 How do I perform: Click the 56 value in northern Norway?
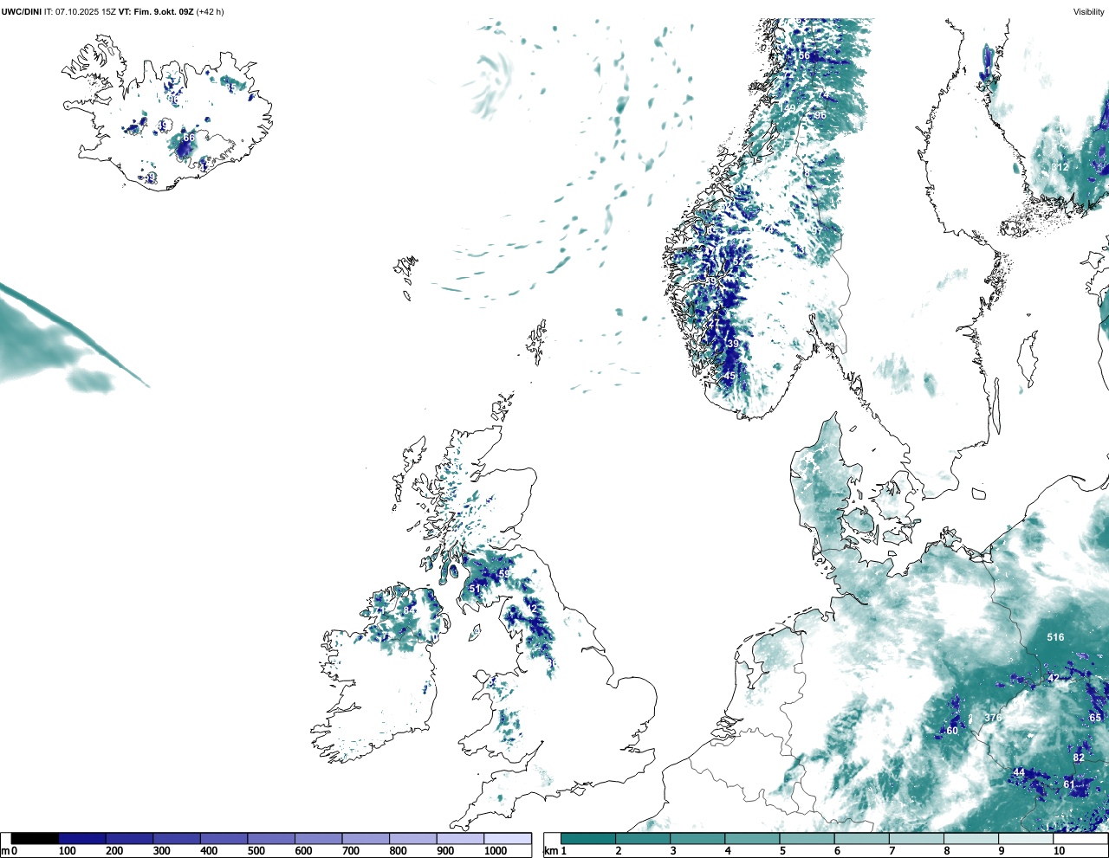pos(804,55)
